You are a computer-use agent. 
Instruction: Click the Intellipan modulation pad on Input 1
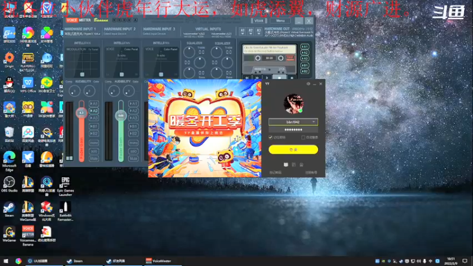coord(83,62)
